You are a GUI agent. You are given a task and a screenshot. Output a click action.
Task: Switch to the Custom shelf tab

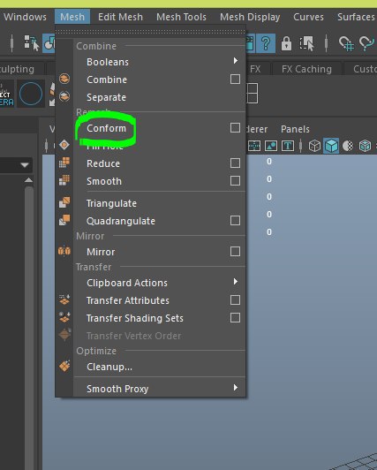tap(365, 69)
